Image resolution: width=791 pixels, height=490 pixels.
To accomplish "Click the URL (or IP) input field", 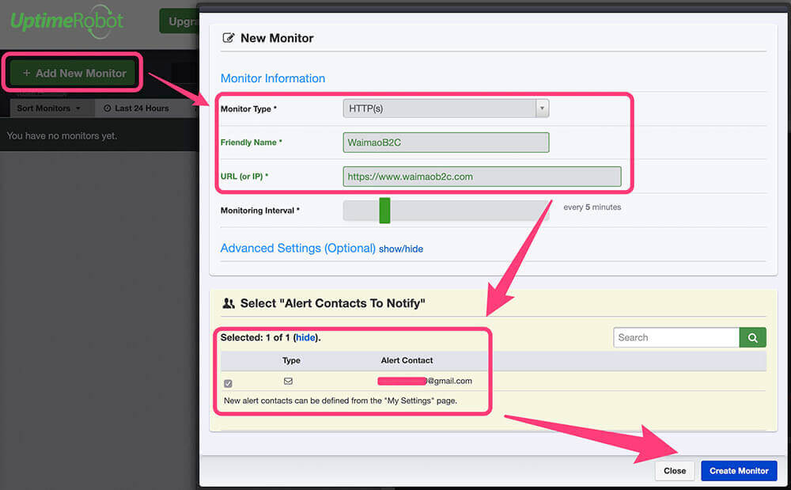I will coord(482,177).
